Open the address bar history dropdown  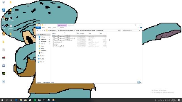(118, 30)
